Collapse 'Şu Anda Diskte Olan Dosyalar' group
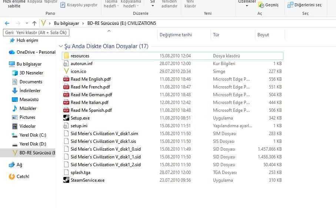Viewport: 336px width, 208px height. (x=61, y=46)
